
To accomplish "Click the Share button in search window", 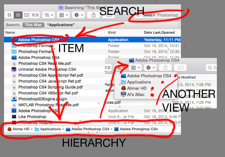I will [x=93, y=15].
